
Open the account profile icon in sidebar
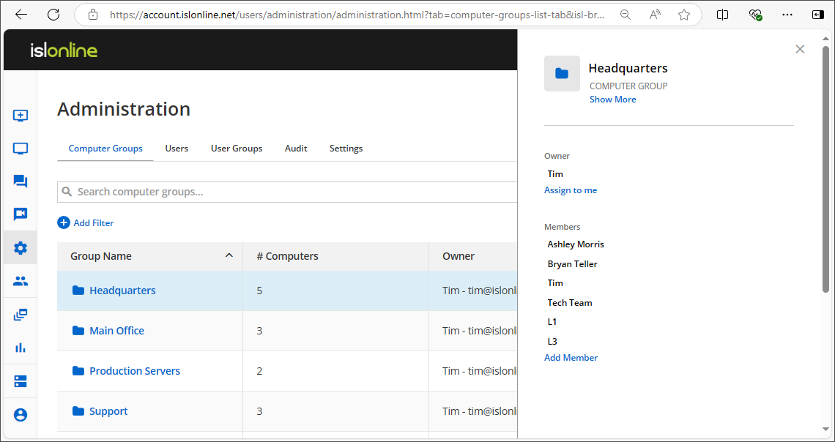coord(20,414)
